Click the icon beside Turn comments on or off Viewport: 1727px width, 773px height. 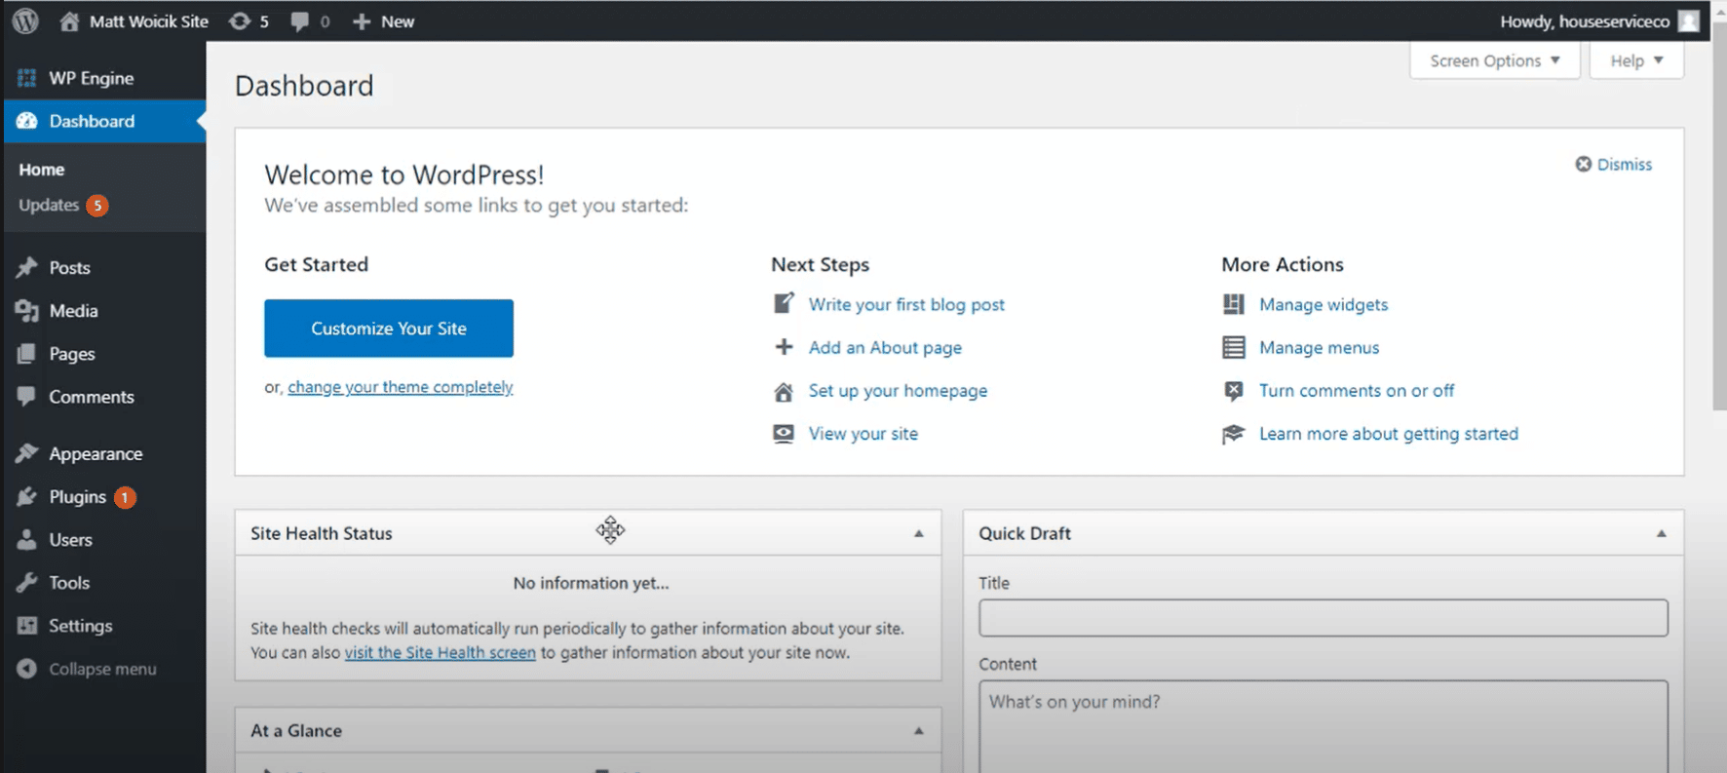tap(1233, 391)
